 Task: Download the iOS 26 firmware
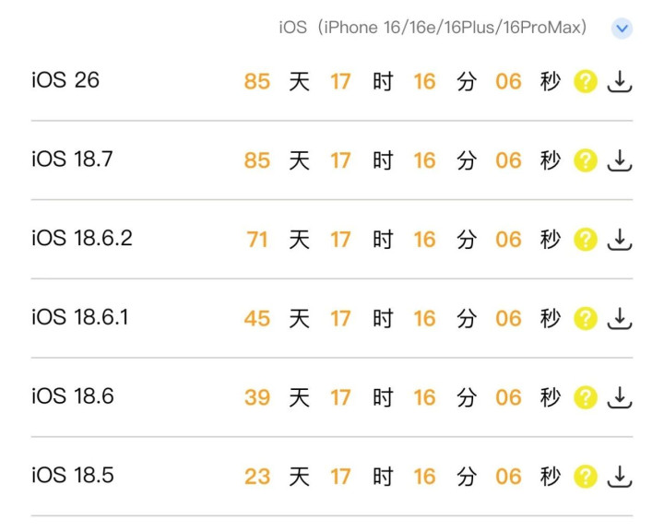pos(620,82)
